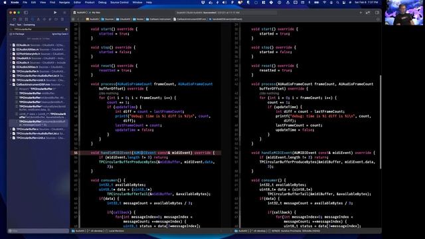Collapse the CallbackInstrumentDSP.mm result group

pyautogui.click(x=11, y=84)
